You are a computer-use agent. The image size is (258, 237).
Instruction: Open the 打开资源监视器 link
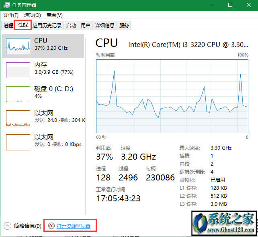point(74,226)
